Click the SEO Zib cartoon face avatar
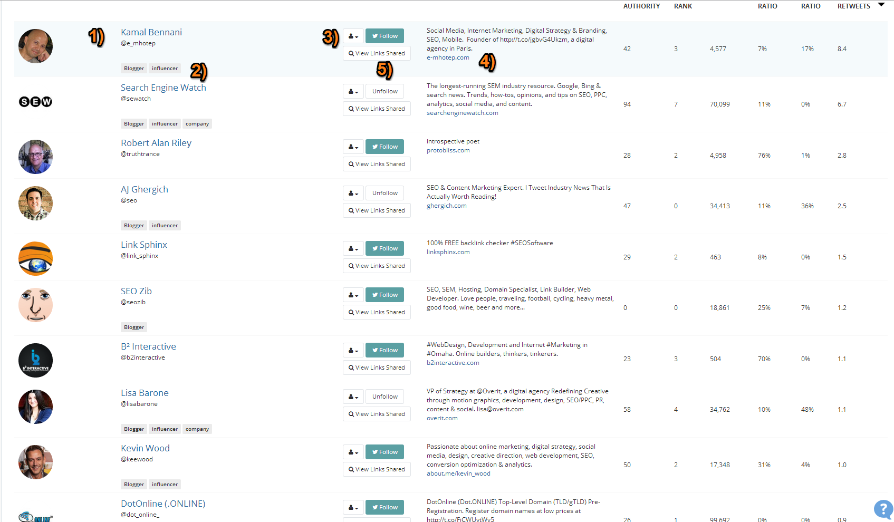894x522 pixels. point(35,305)
